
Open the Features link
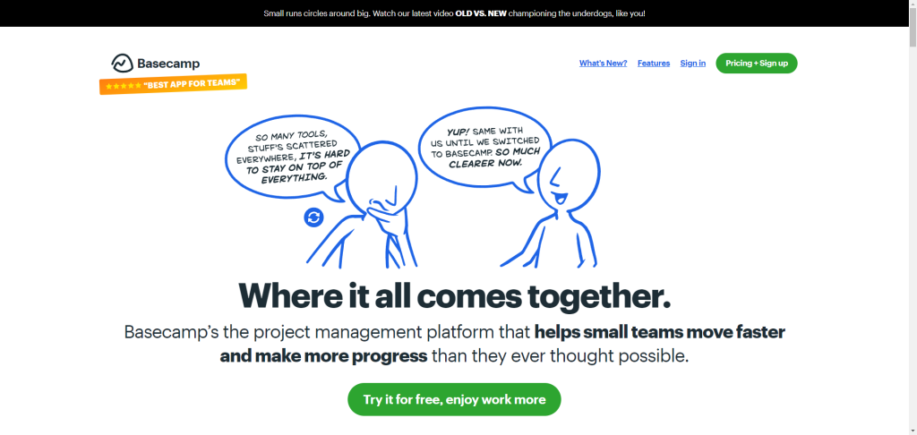pos(654,64)
